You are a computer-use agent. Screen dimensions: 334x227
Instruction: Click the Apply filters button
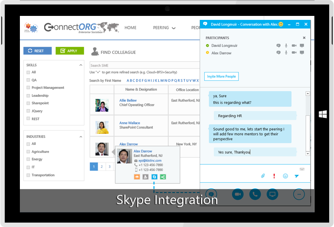click(70, 51)
